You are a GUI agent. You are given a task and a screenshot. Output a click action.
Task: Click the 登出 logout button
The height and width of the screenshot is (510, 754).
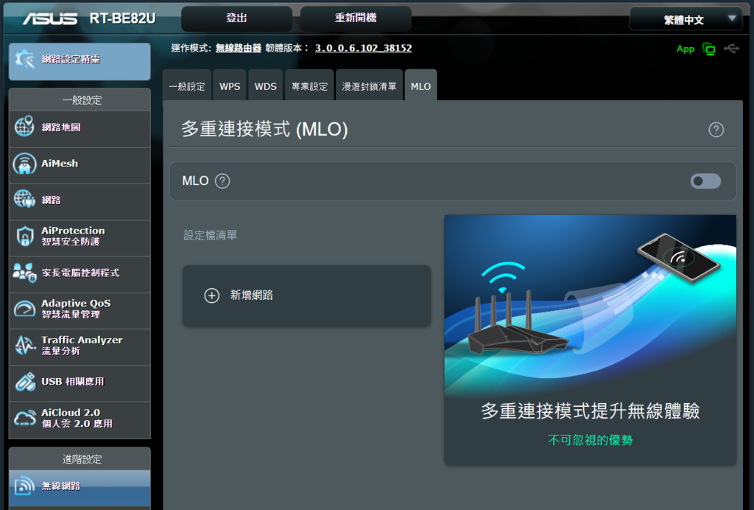[236, 18]
